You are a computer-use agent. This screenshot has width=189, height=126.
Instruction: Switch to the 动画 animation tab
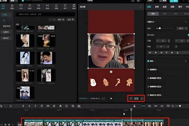(173, 7)
